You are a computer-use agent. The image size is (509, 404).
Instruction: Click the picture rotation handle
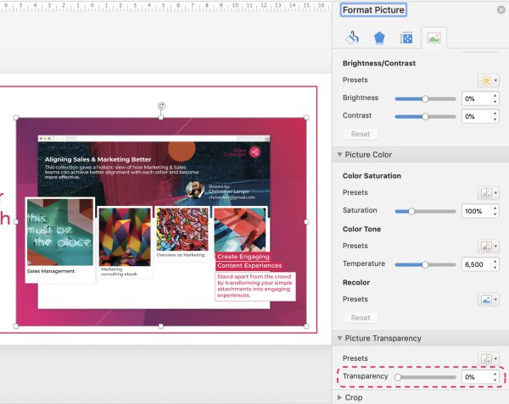[161, 106]
